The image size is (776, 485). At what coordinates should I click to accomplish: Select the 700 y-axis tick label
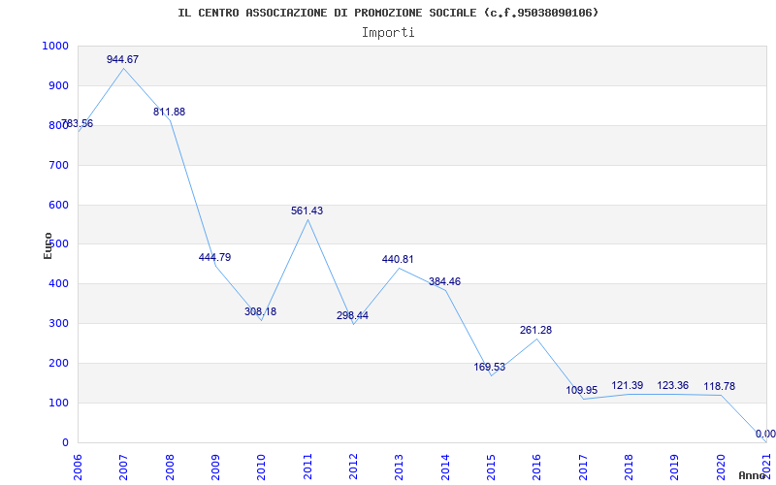pyautogui.click(x=58, y=165)
